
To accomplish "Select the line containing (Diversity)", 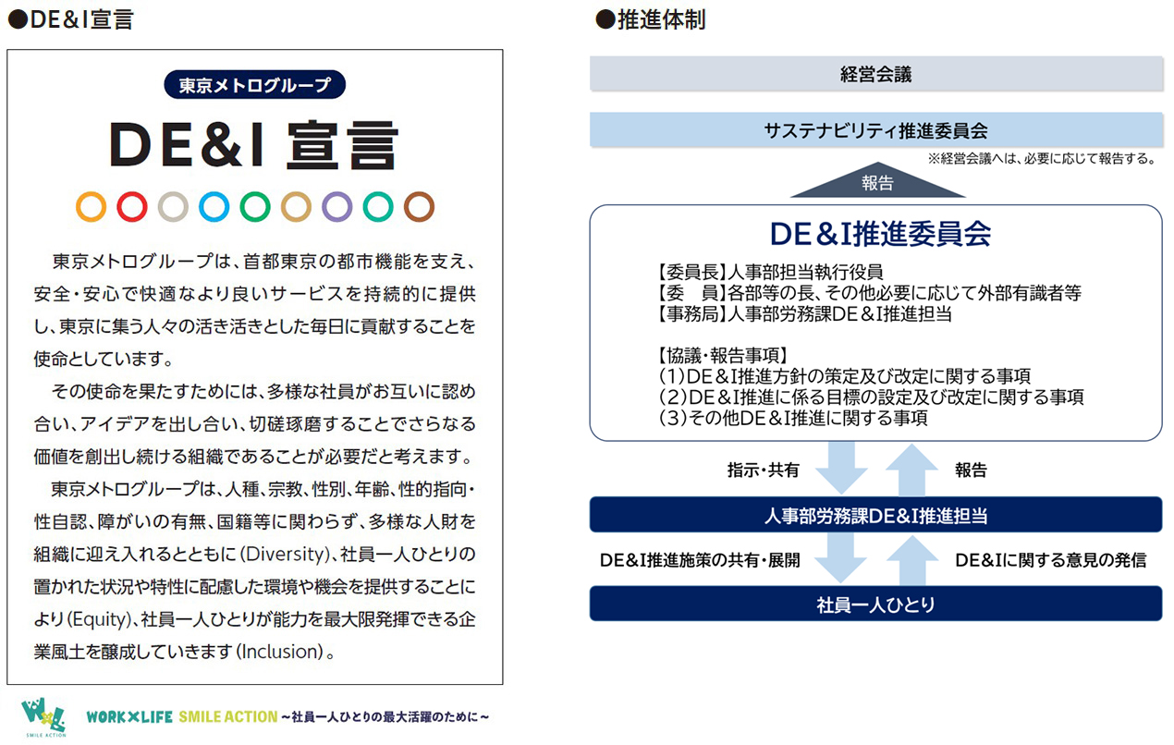I will click(255, 554).
